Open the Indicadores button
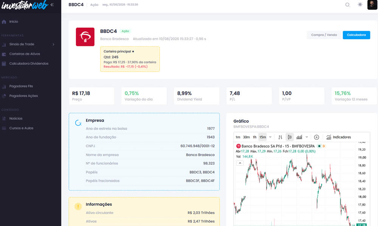Image resolution: width=378 pixels, height=226 pixels. (x=338, y=137)
